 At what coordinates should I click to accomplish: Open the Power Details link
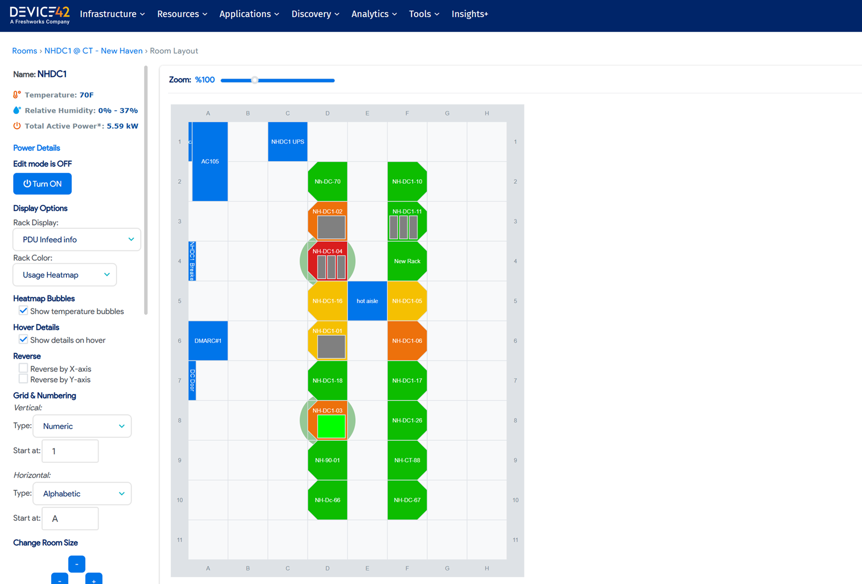36,148
